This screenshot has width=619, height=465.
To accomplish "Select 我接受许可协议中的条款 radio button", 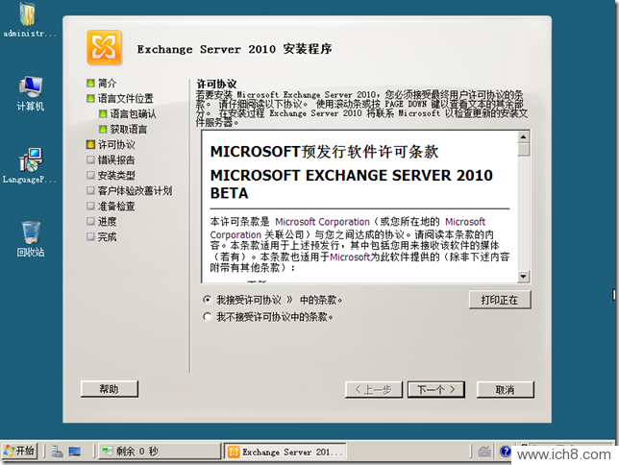I will (208, 300).
